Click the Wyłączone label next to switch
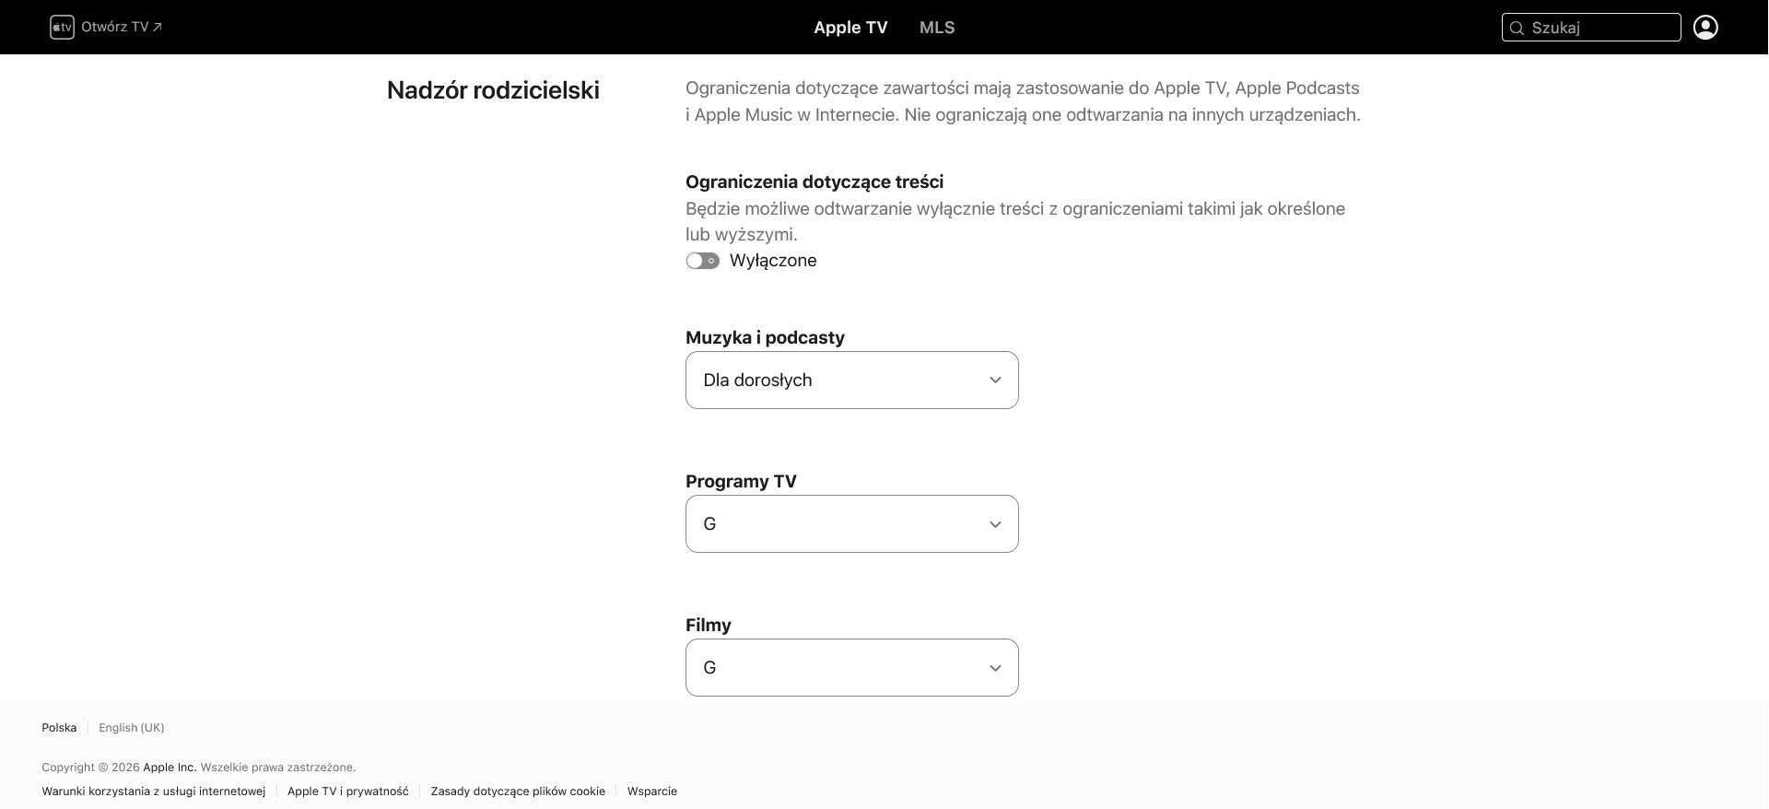This screenshot has height=809, width=1769. point(773,261)
